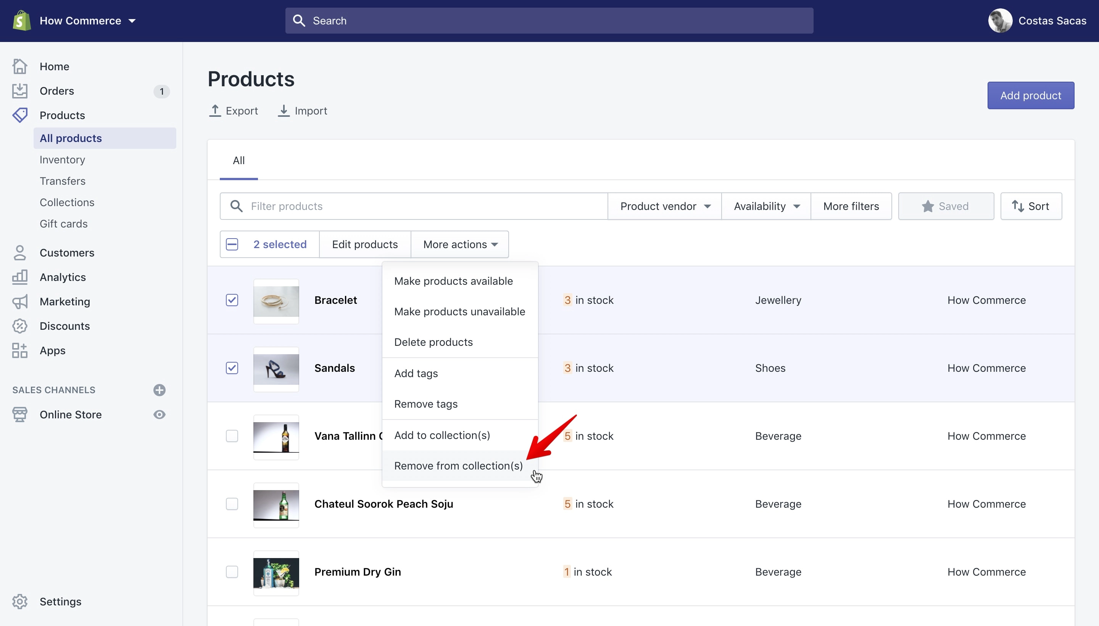Focus the top Search field
This screenshot has height=626, width=1099.
[x=549, y=21]
